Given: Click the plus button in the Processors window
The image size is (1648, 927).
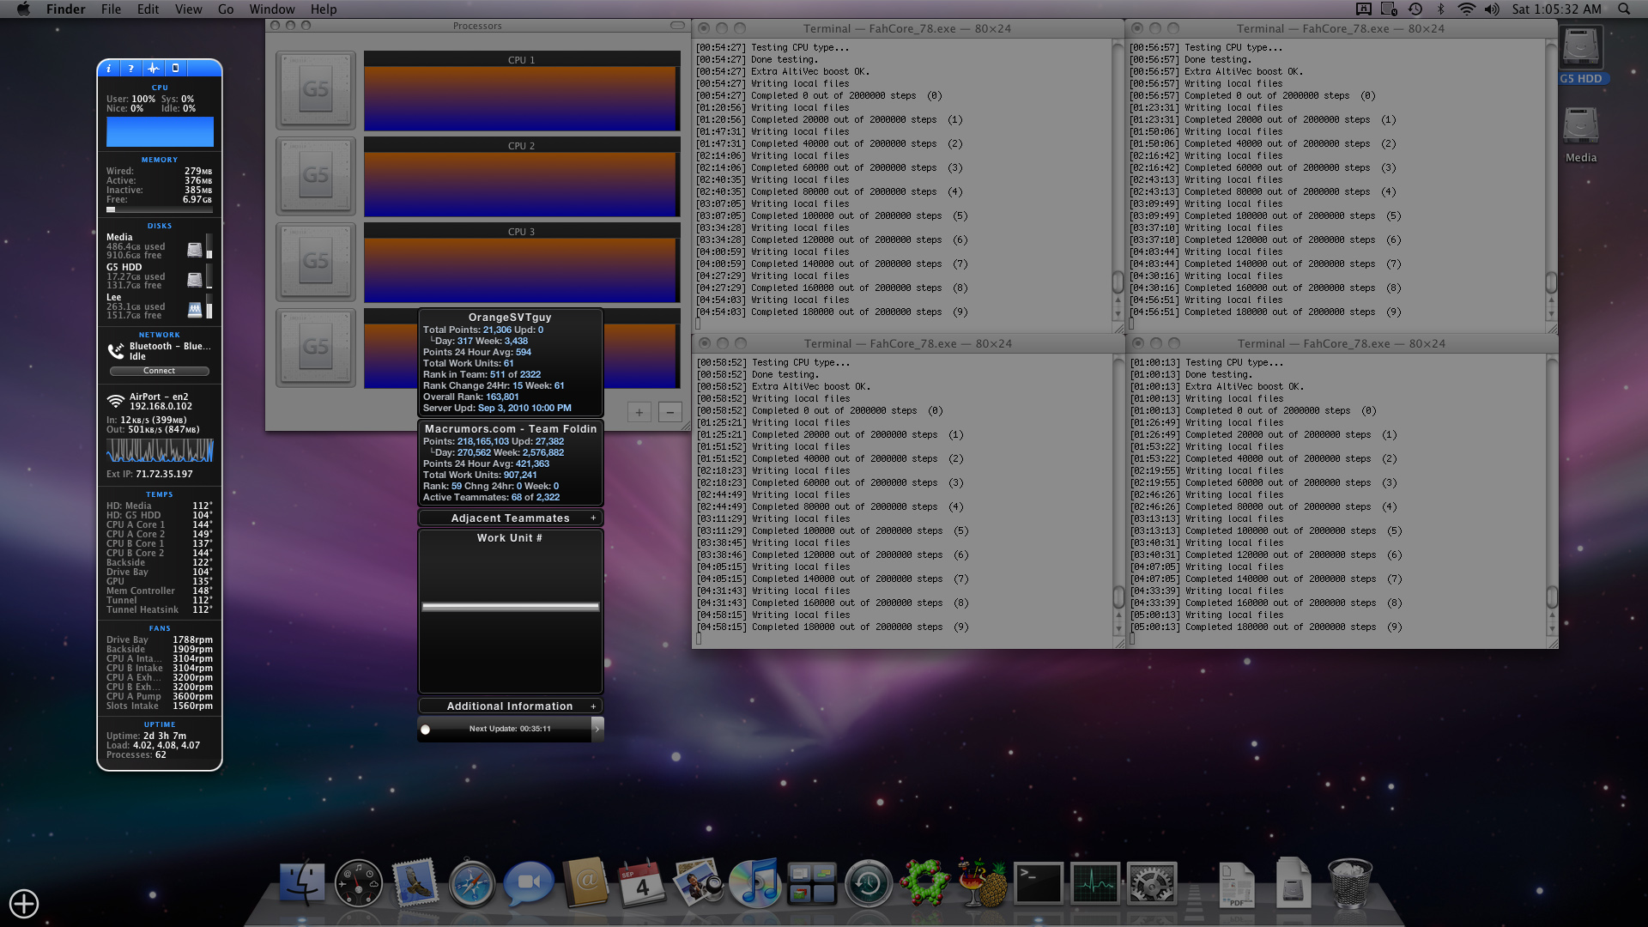Looking at the screenshot, I should pyautogui.click(x=639, y=413).
